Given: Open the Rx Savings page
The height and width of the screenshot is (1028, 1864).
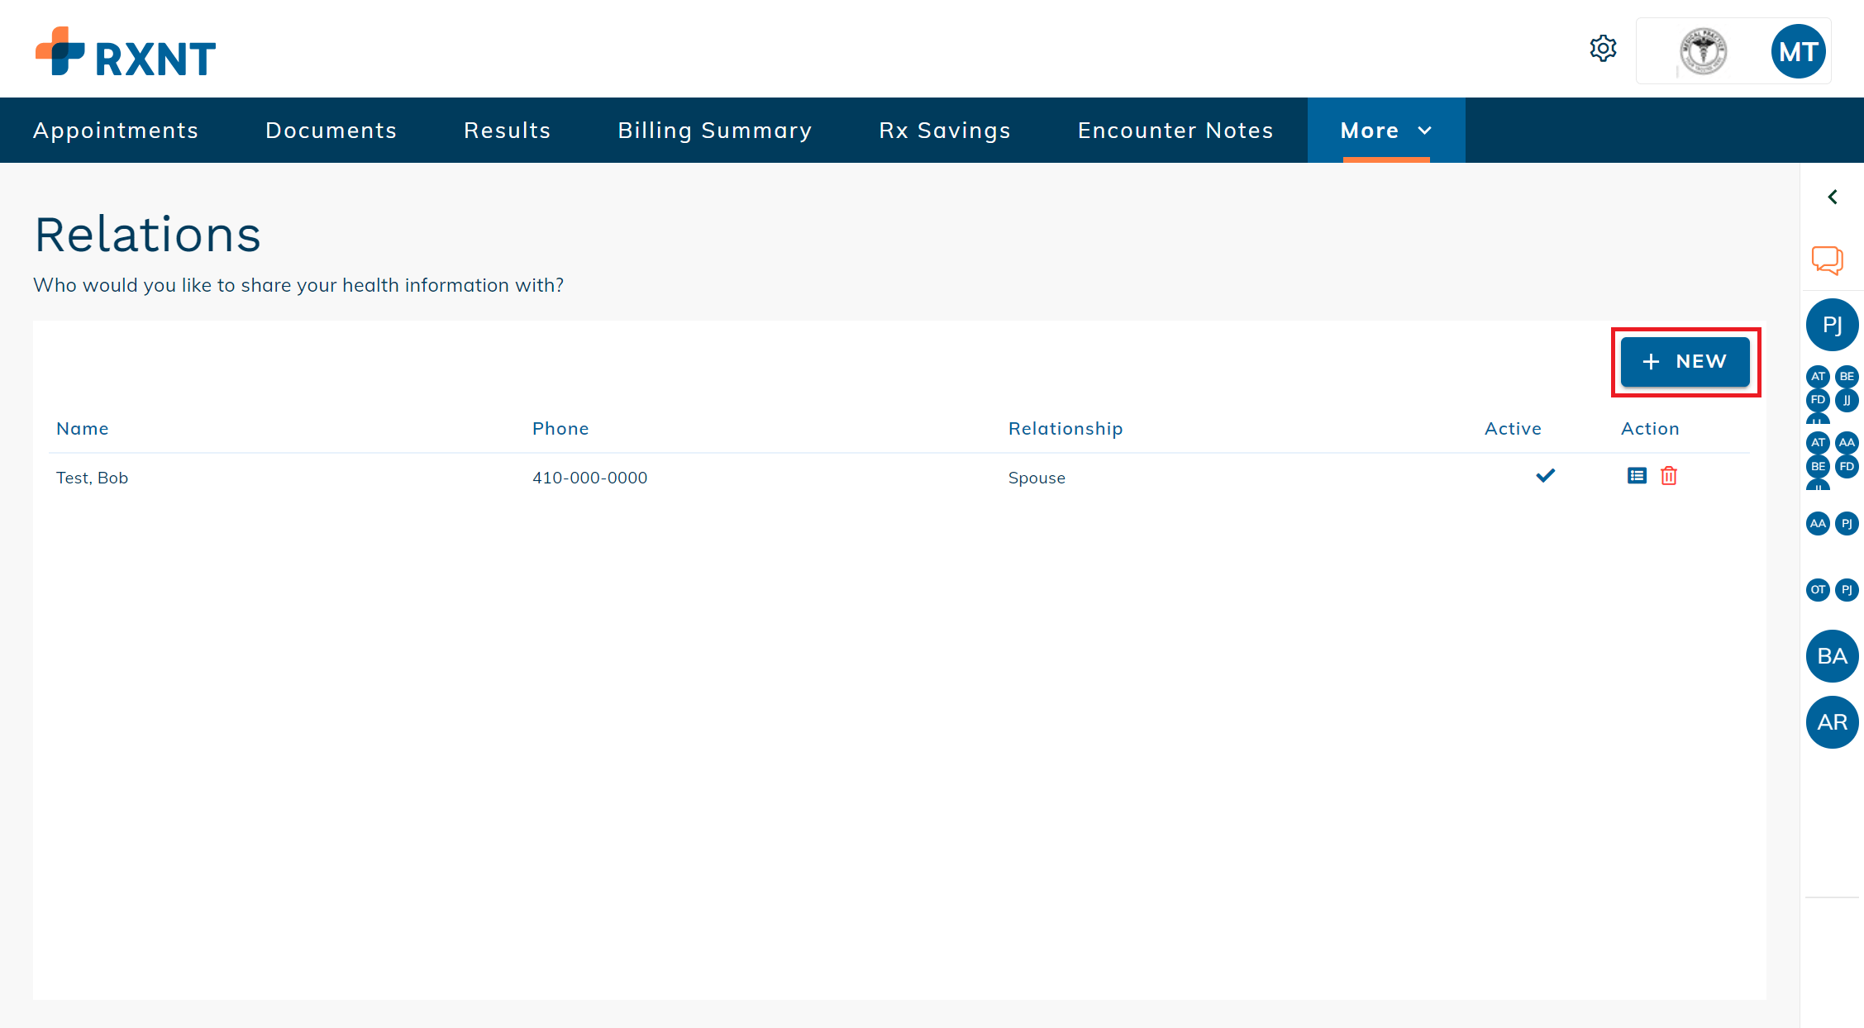Looking at the screenshot, I should (x=945, y=131).
